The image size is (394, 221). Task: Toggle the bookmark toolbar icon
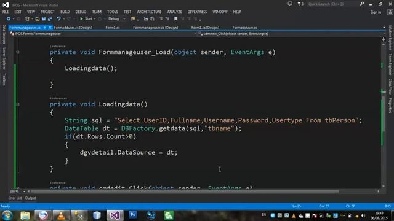[176, 19]
